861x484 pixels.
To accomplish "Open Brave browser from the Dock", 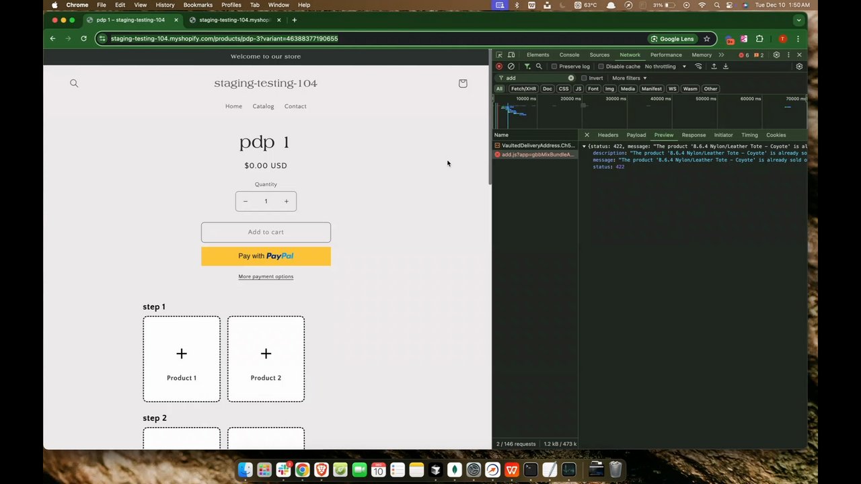I will (321, 470).
